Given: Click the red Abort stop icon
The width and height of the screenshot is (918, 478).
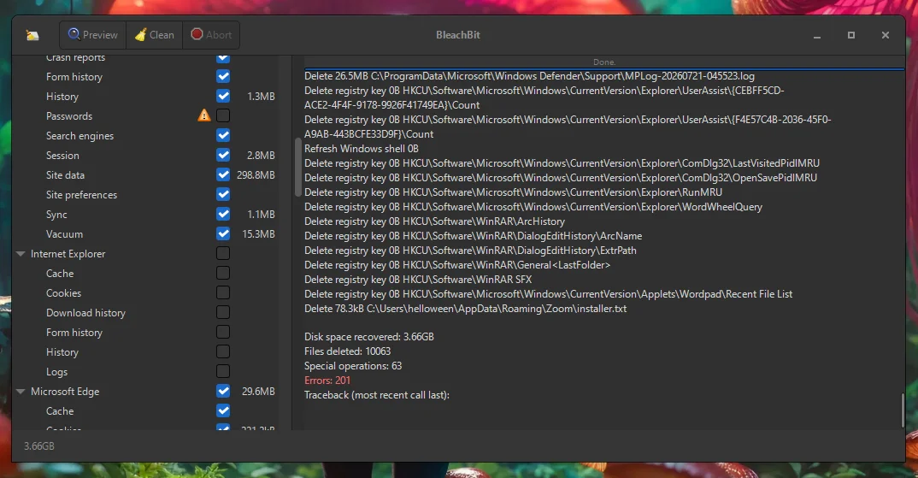Looking at the screenshot, I should click(x=197, y=34).
